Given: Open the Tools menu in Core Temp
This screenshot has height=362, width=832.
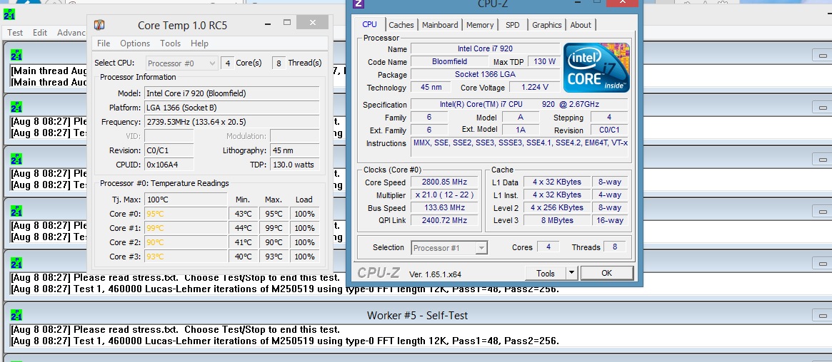Looking at the screenshot, I should [x=170, y=43].
